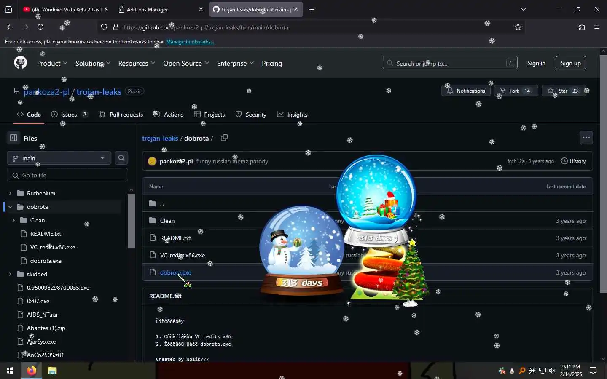Screen dimensions: 607x379
Task: Expand the Ruthenium folder in tree
Action: [x=10, y=193]
